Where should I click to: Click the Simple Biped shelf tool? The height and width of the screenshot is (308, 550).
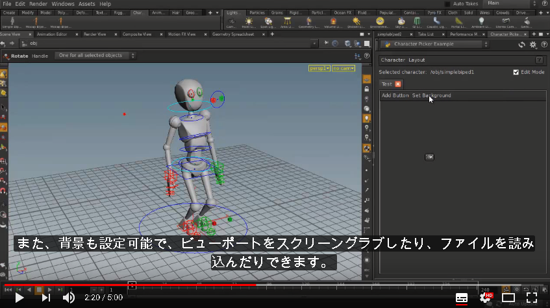pyautogui.click(x=12, y=22)
